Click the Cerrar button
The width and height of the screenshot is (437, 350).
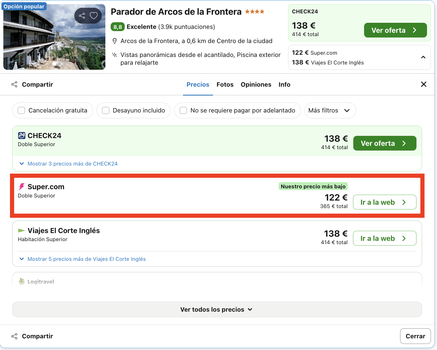click(415, 336)
